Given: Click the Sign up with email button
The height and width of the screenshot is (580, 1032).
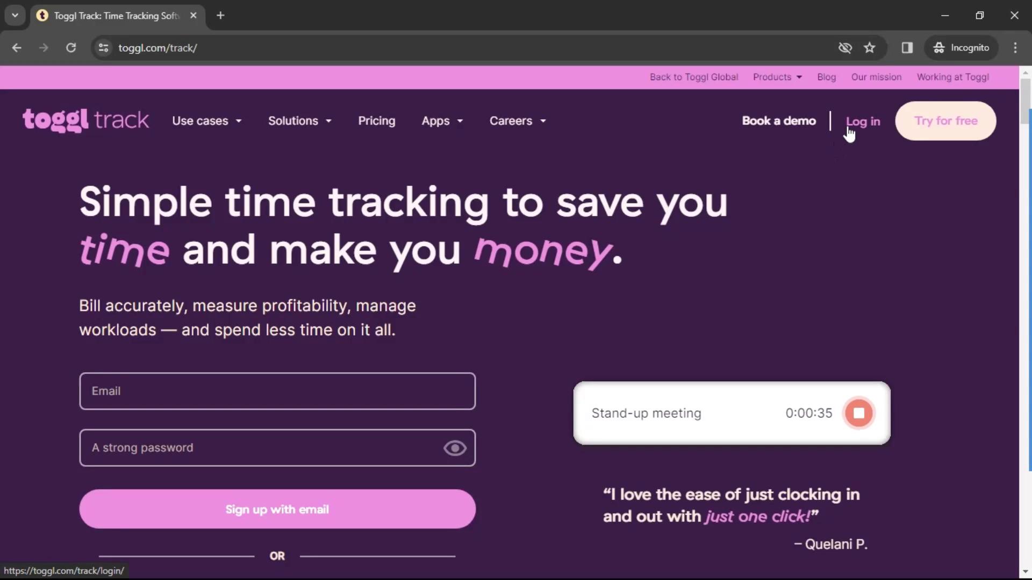Looking at the screenshot, I should click(277, 509).
